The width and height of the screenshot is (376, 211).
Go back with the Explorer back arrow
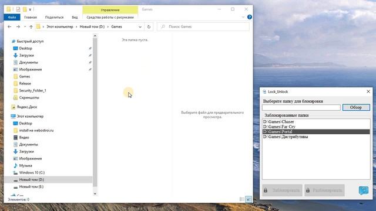(x=9, y=27)
